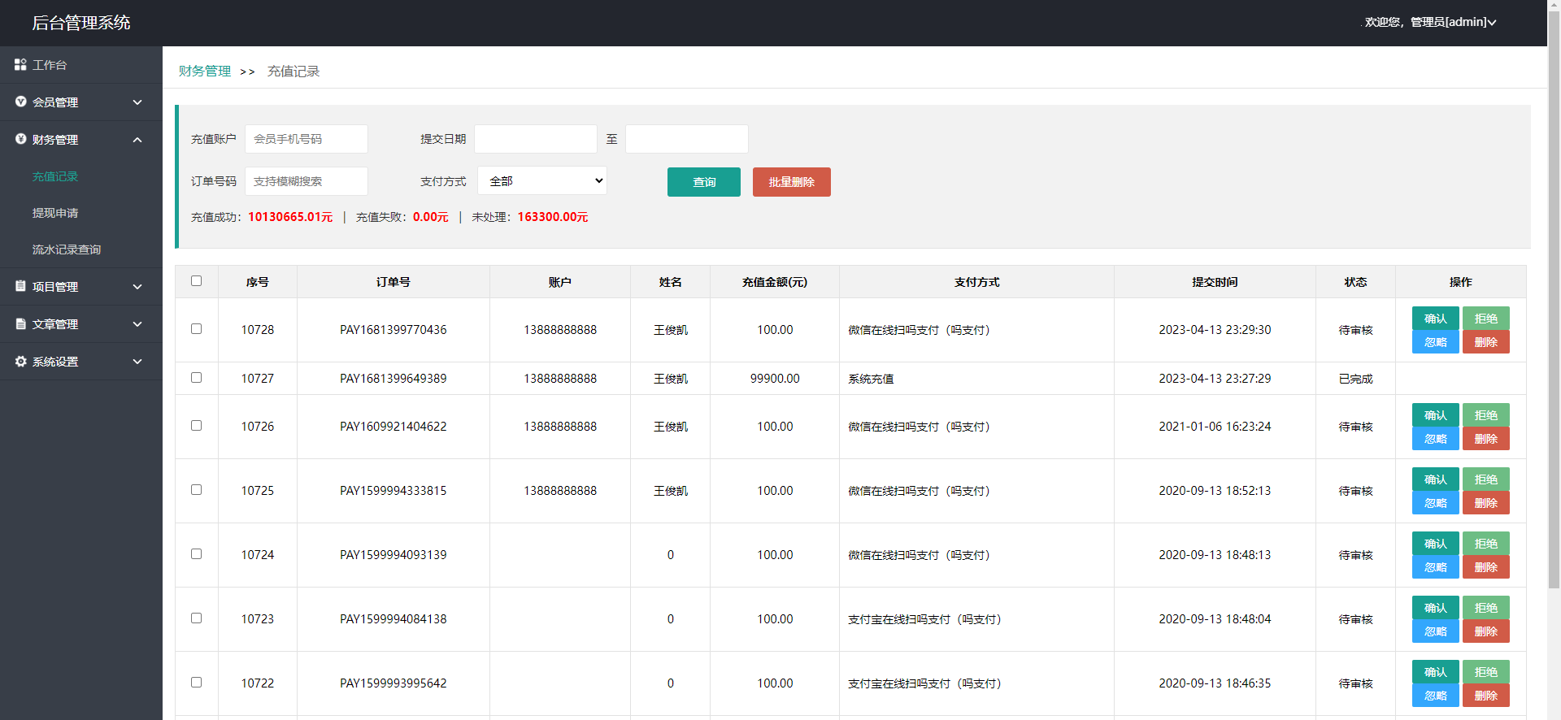1561x720 pixels.
Task: Check the box for order 10725
Action: coord(196,490)
